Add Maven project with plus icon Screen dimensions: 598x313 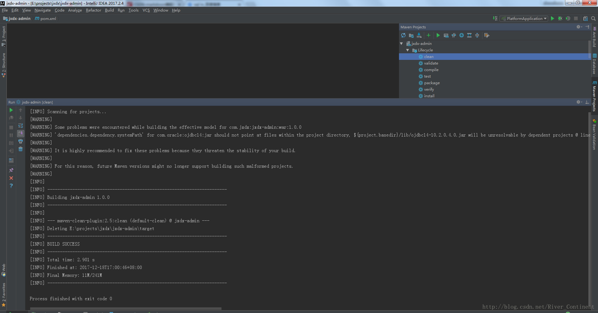tap(429, 36)
